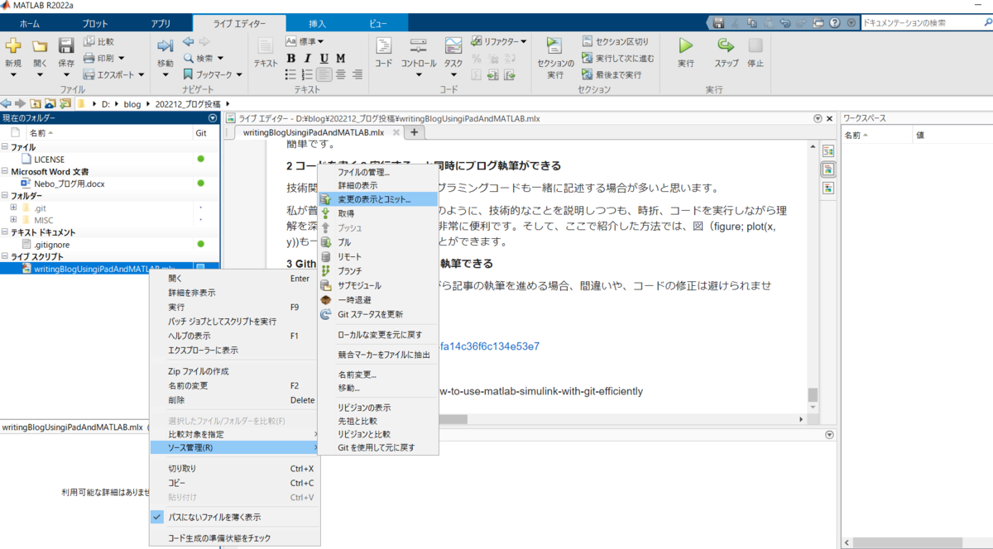Toggle パスにないファイルを薄く表示 check item
The image size is (993, 549).
tap(233, 517)
